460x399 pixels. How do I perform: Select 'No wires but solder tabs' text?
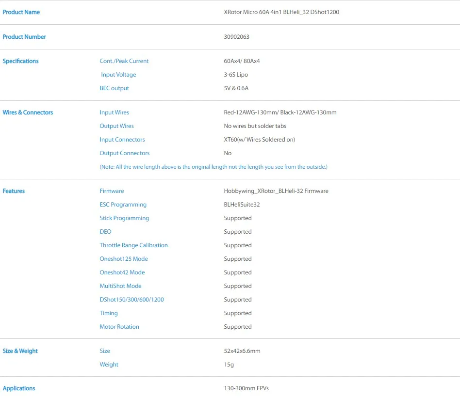255,126
